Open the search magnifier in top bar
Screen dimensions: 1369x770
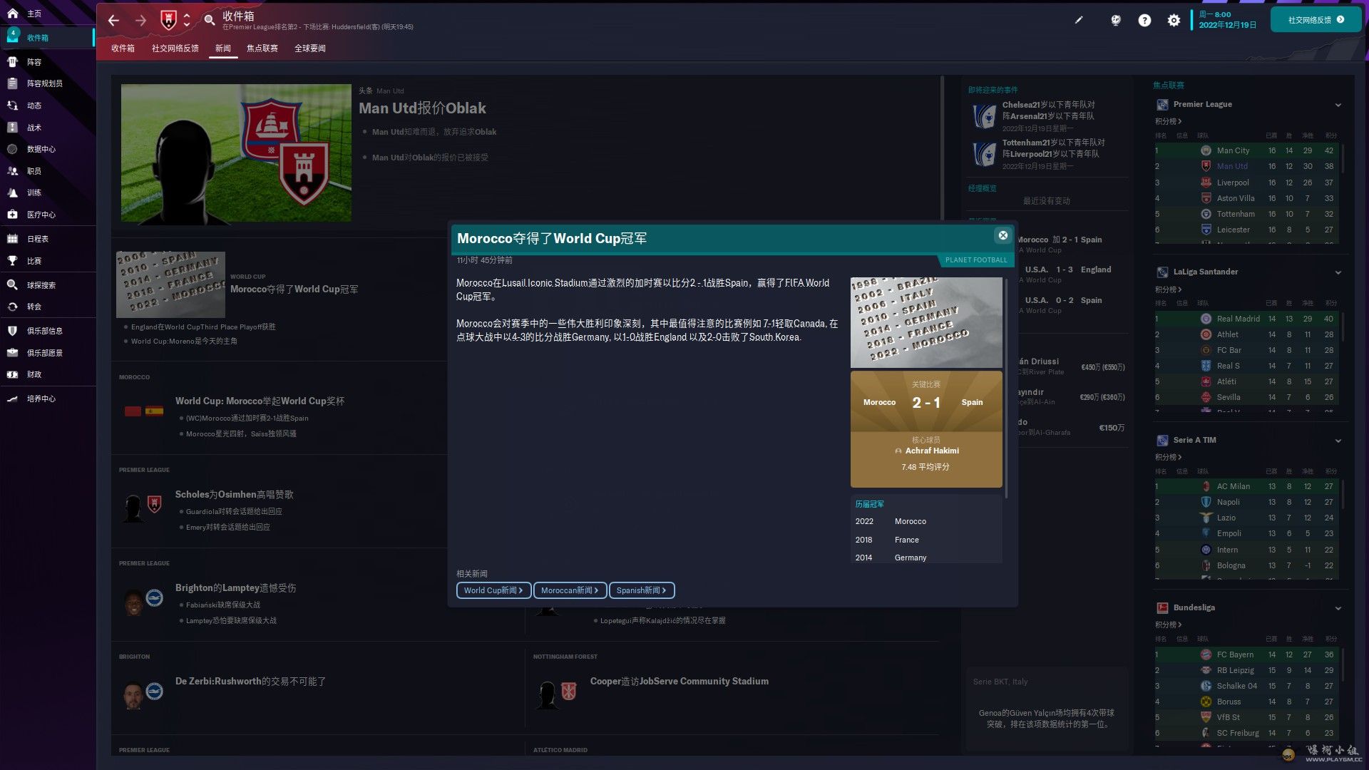coord(210,20)
